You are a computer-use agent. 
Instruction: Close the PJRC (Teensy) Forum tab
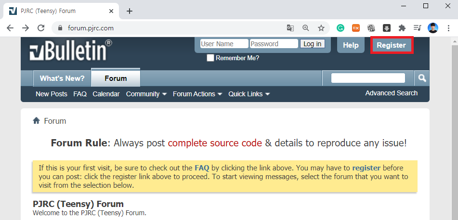click(x=111, y=11)
